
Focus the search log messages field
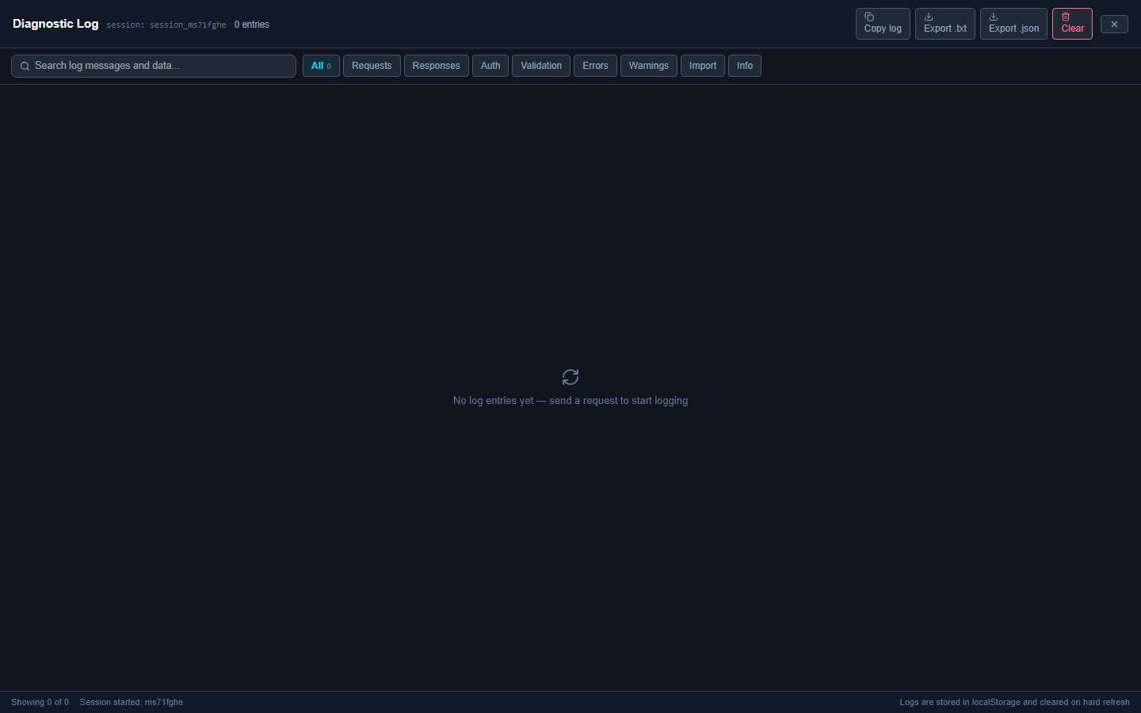154,66
